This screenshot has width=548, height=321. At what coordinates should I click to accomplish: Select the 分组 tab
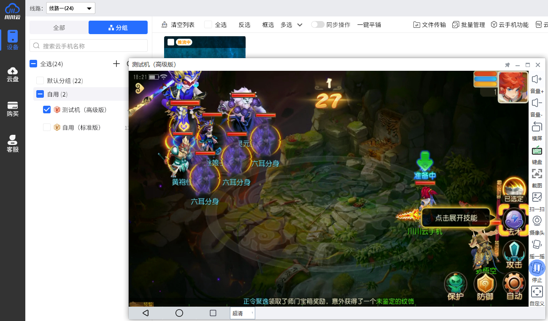118,27
